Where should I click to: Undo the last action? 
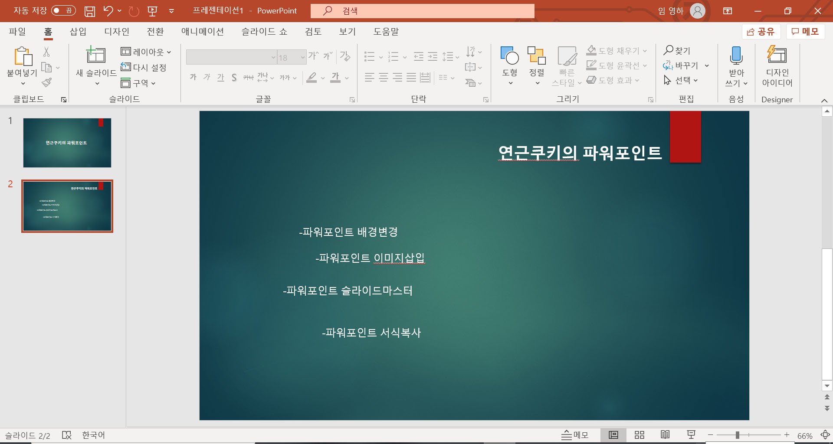coord(108,11)
